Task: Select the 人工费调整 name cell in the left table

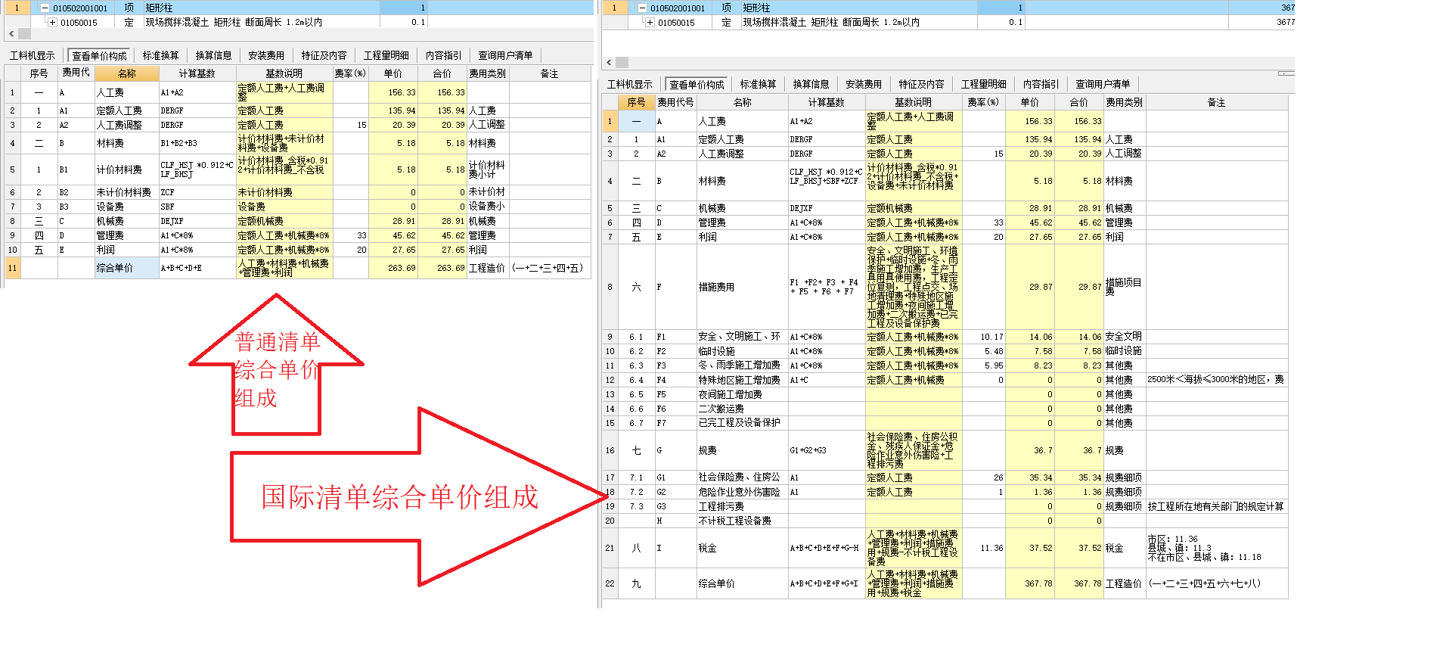Action: point(127,125)
